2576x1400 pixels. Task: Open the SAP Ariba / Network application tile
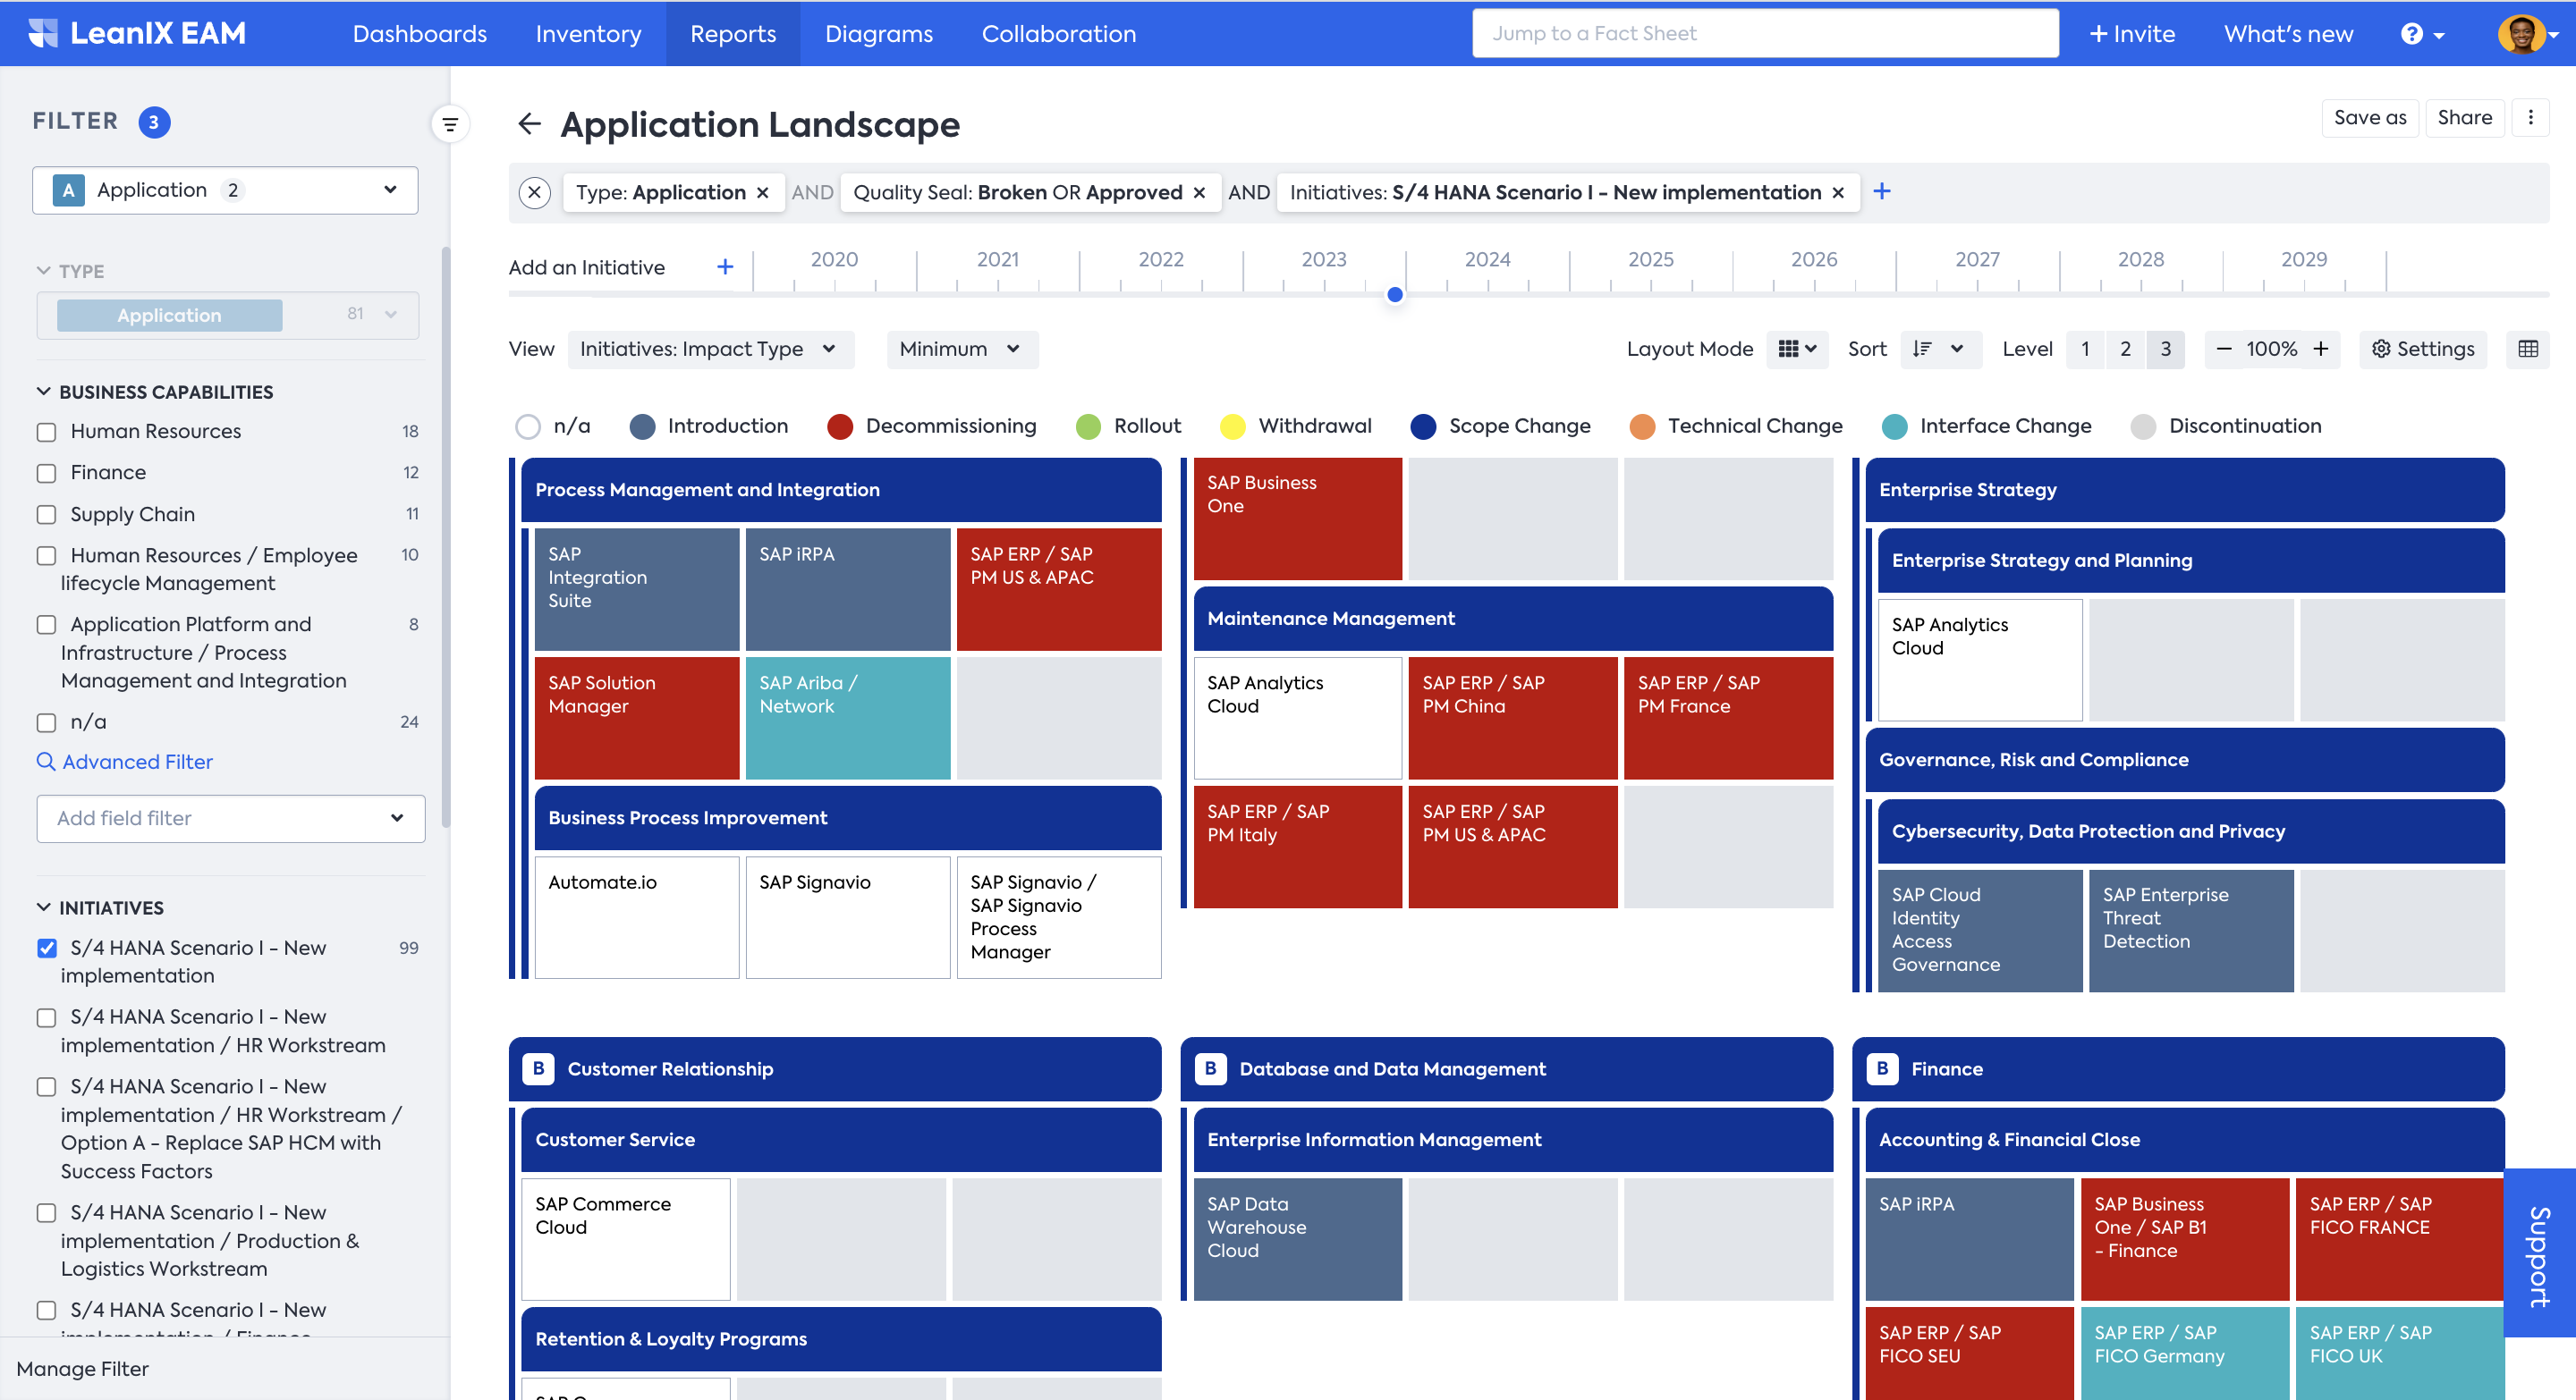848,718
